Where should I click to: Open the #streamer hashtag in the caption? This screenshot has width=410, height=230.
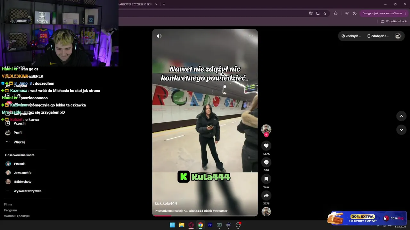220,211
